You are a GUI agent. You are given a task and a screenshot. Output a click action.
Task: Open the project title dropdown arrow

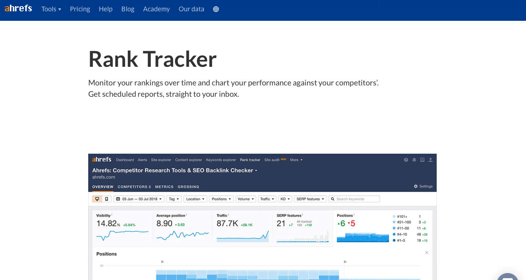[x=256, y=170]
